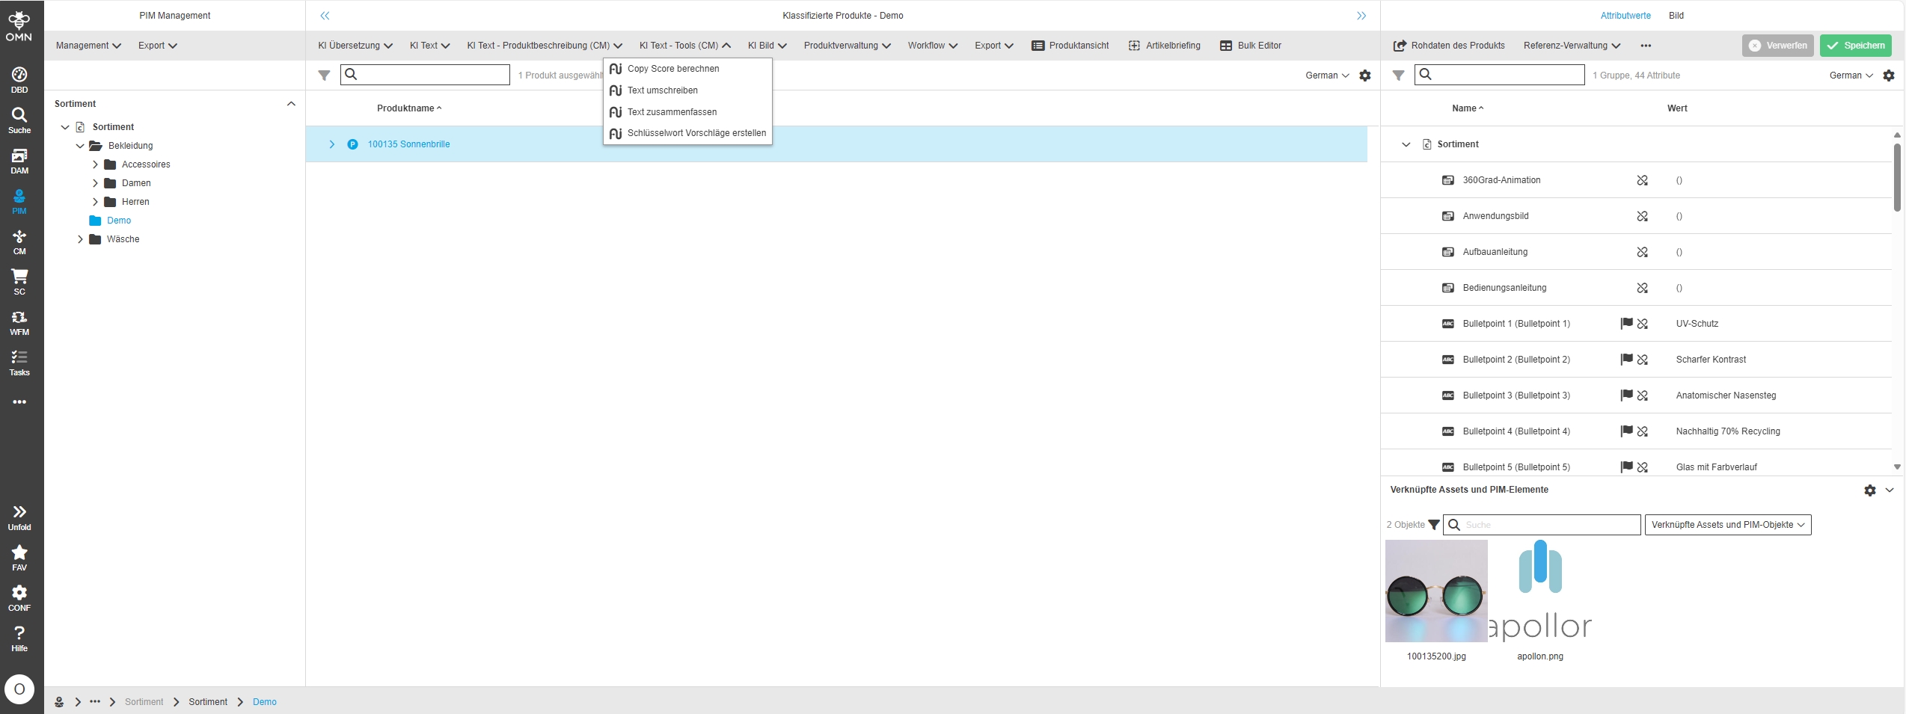Open the user profile avatar
This screenshot has width=1906, height=714.
[x=19, y=689]
